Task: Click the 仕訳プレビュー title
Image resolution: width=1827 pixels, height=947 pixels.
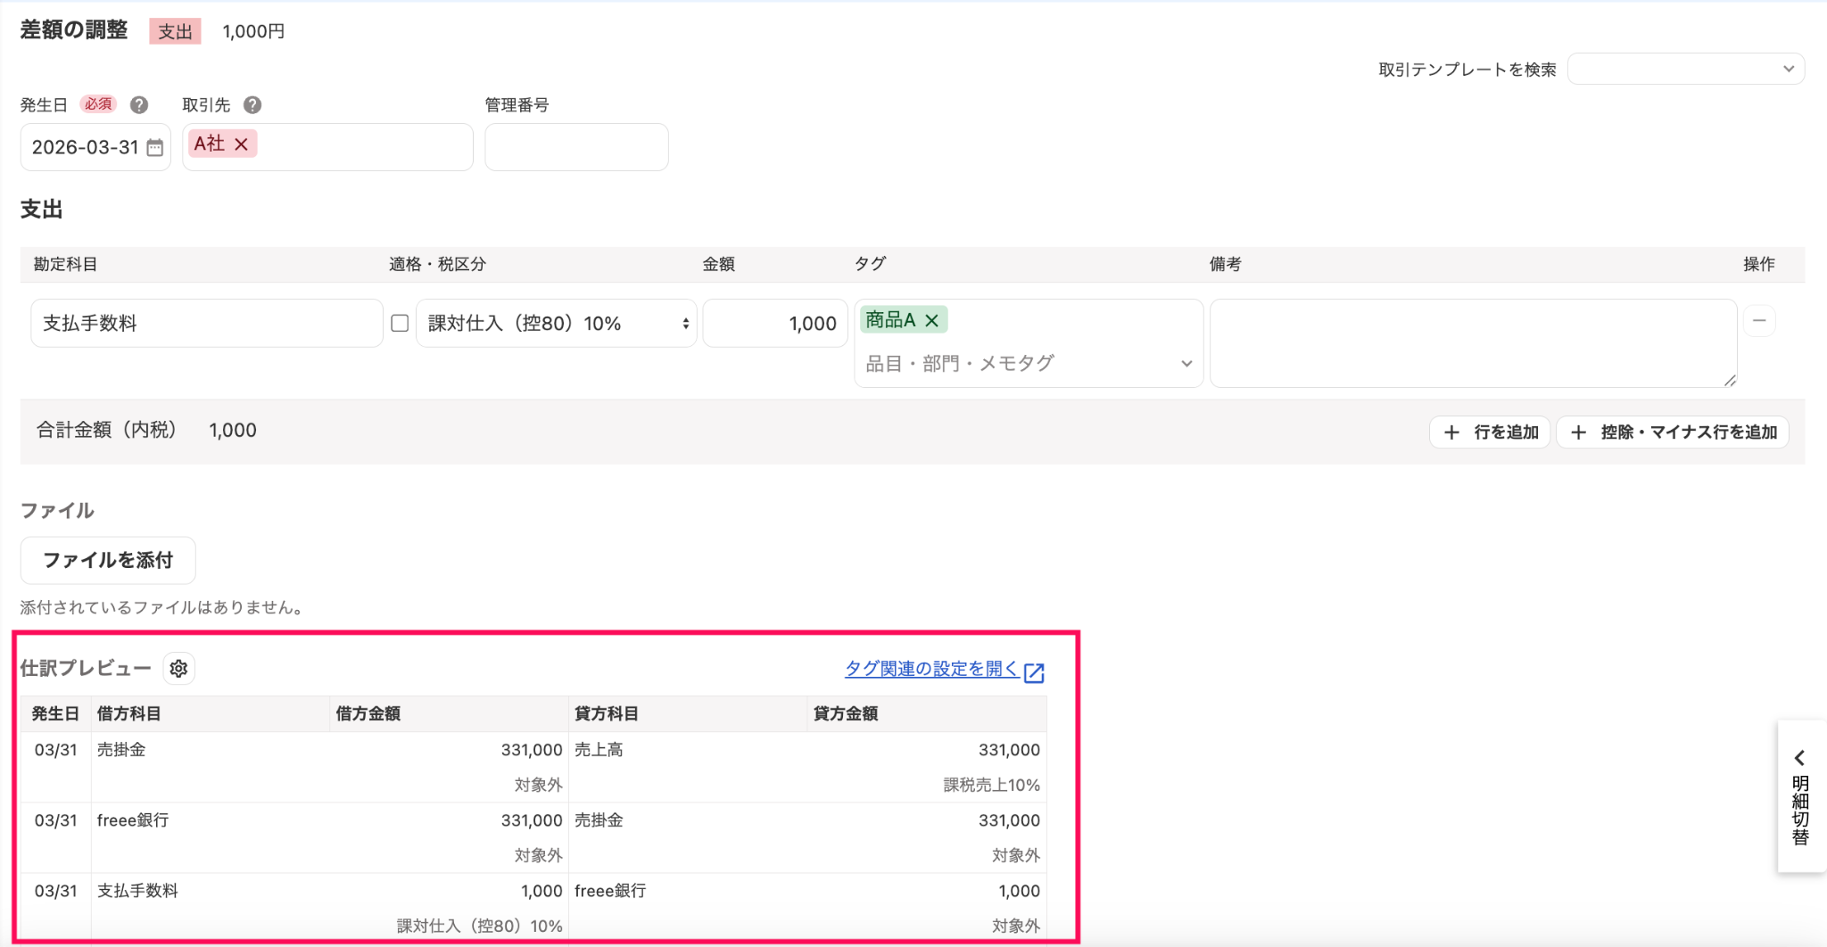Action: pyautogui.click(x=86, y=669)
